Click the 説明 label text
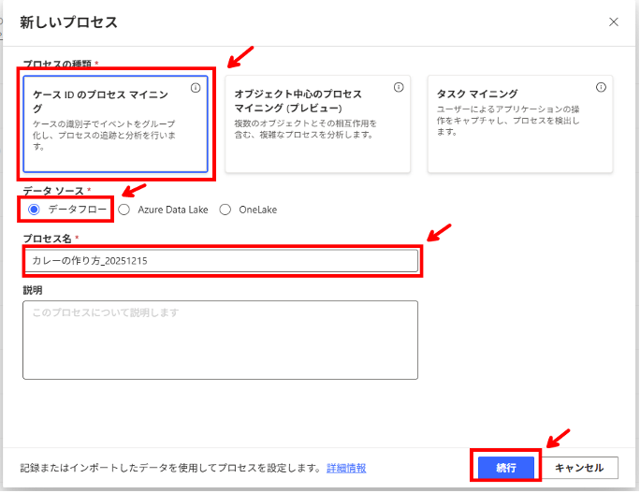 pos(33,290)
